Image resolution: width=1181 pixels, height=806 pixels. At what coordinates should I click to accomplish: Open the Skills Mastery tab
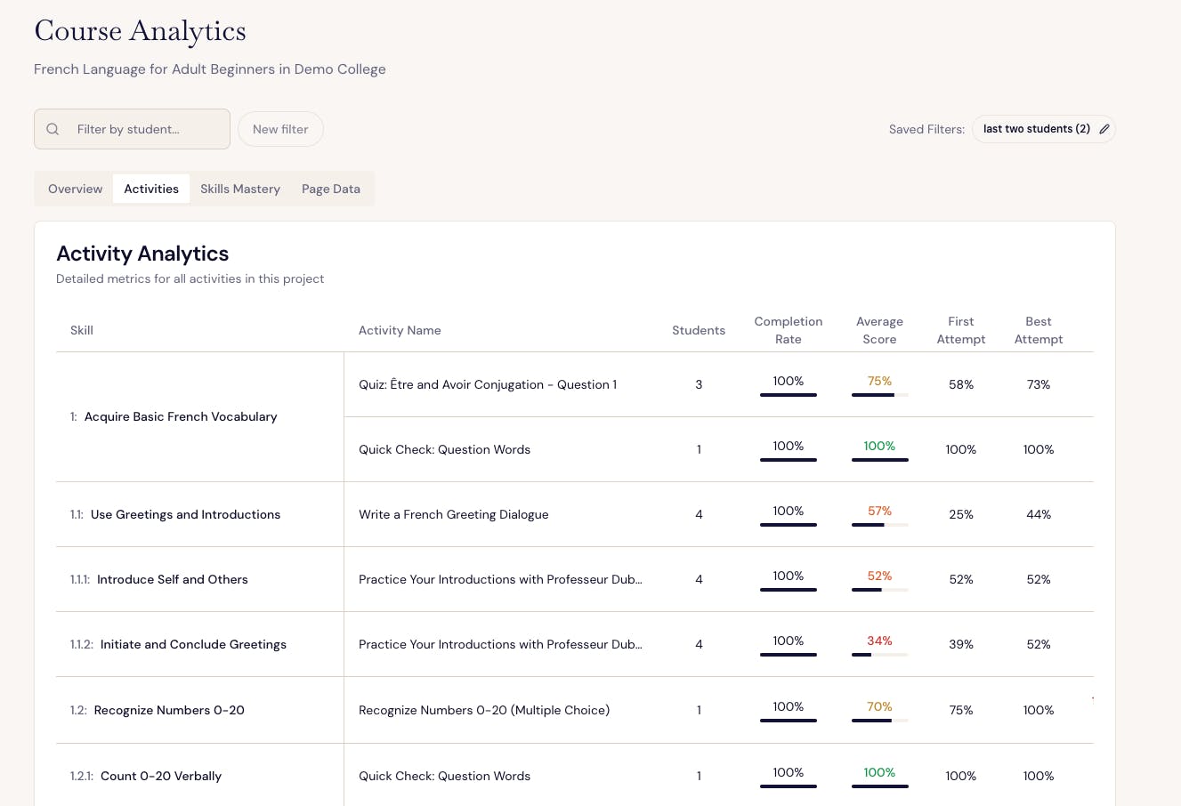(x=240, y=189)
